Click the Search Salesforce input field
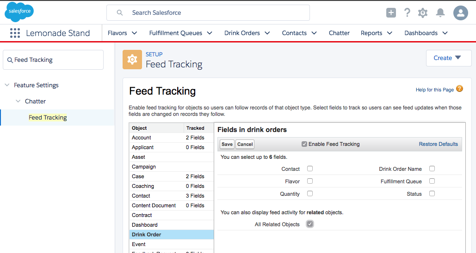This screenshot has height=253, width=476. pyautogui.click(x=208, y=13)
